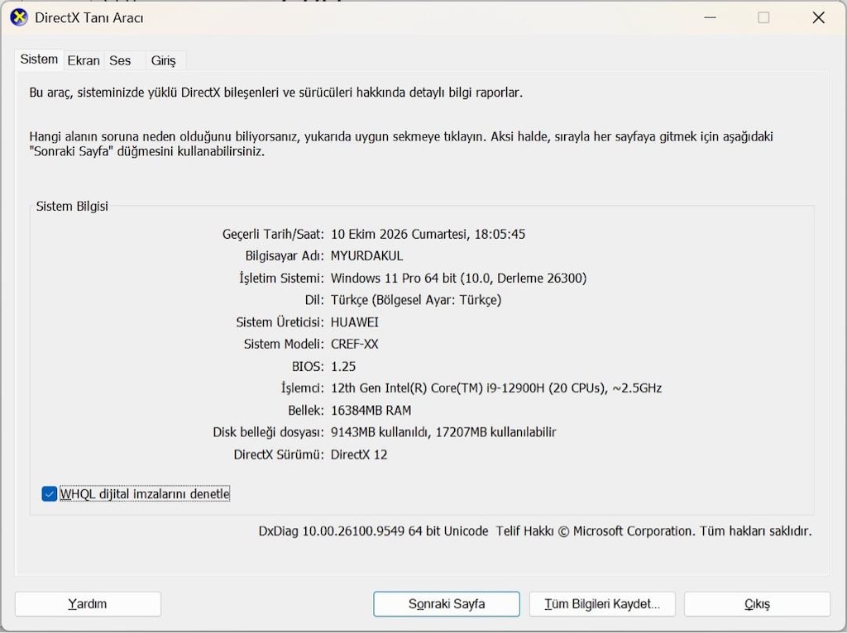Uncheck WHQL dijital imzalarını denetle checkbox
Viewport: 847px width, 633px height.
(49, 494)
